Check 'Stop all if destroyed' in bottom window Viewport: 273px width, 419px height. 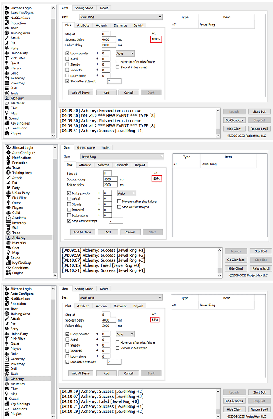[x=117, y=348]
